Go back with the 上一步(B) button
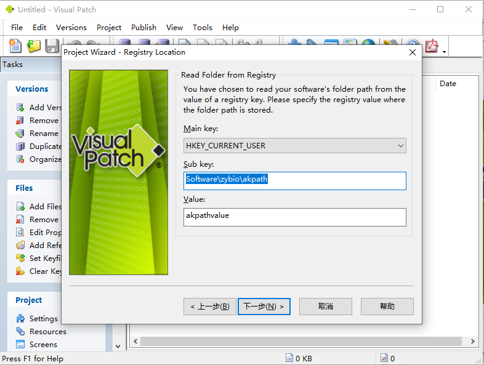This screenshot has height=365, width=484. click(210, 307)
